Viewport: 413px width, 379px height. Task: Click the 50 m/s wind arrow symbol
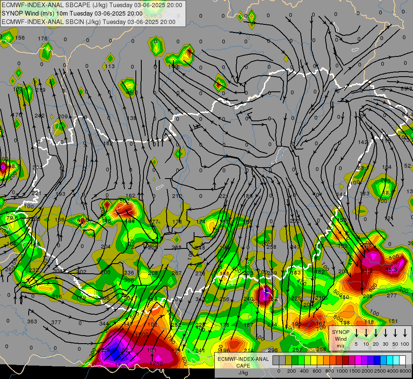pyautogui.click(x=395, y=333)
